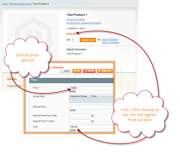
Task: Click the Email to a Friend link
Action: [76, 19]
